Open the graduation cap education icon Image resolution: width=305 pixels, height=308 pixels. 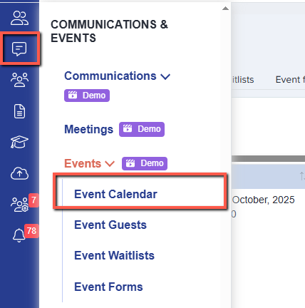(x=19, y=142)
